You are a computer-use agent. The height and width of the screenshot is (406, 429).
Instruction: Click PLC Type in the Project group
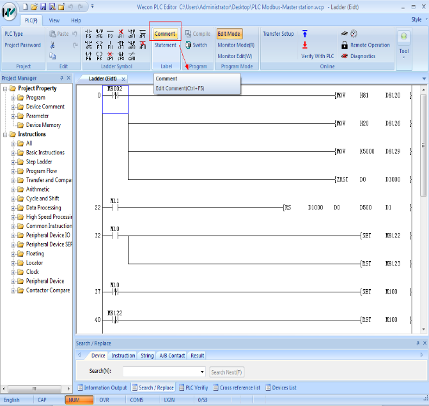(x=13, y=34)
